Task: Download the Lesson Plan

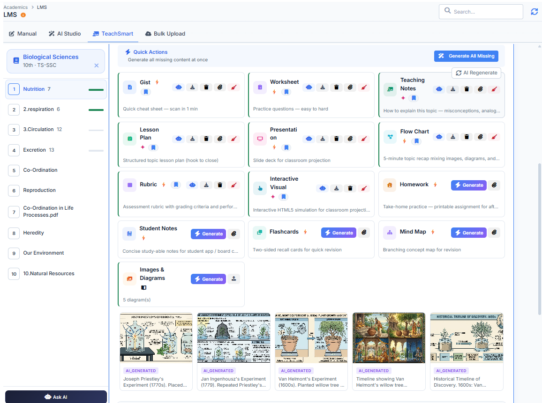Action: tap(193, 139)
